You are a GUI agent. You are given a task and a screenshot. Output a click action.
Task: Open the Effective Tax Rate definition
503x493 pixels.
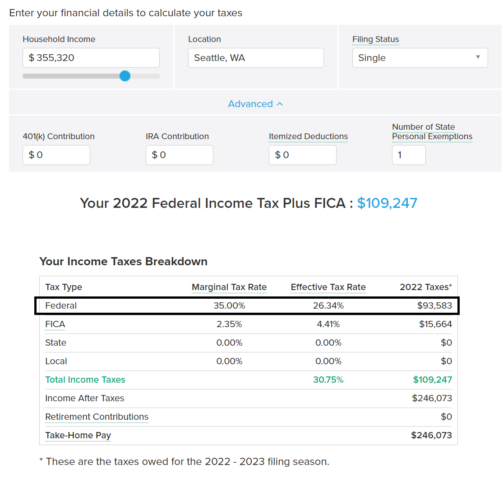(x=328, y=287)
